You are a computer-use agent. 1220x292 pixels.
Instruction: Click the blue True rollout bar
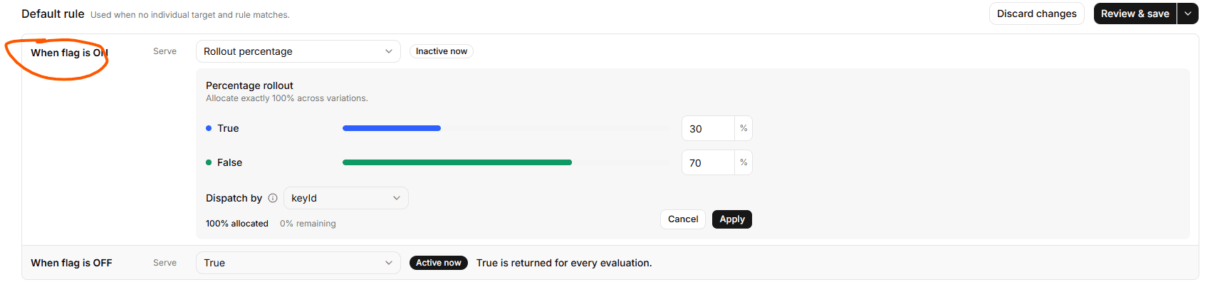392,128
